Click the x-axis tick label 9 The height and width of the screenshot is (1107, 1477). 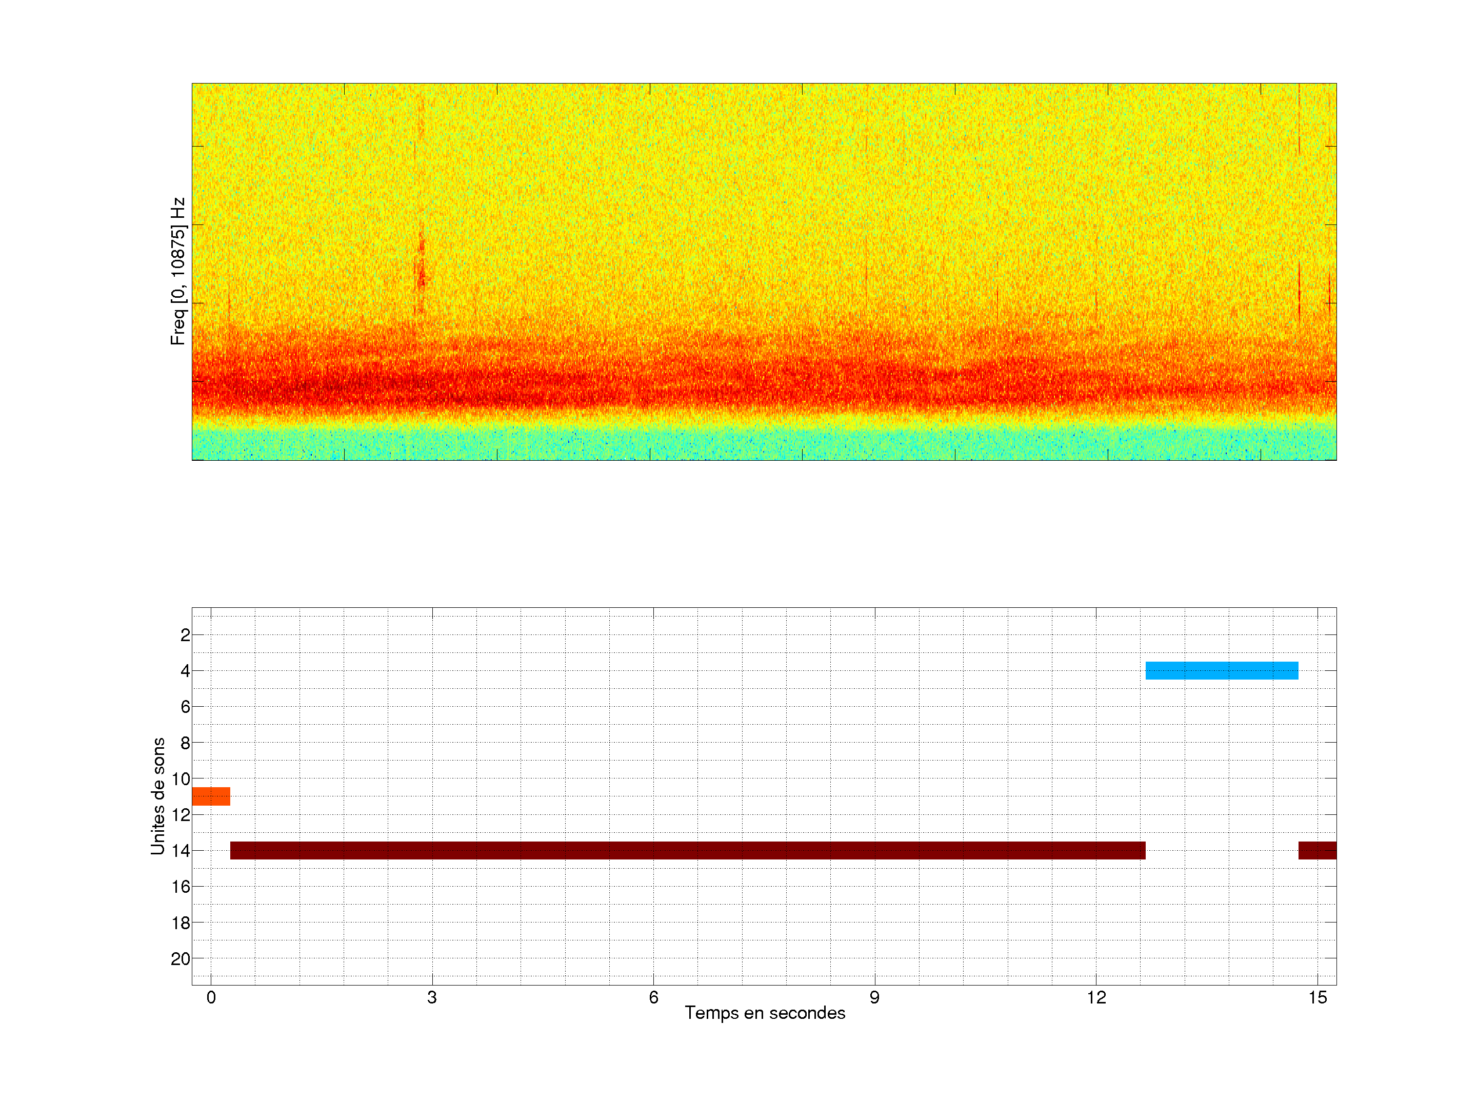coord(874,997)
